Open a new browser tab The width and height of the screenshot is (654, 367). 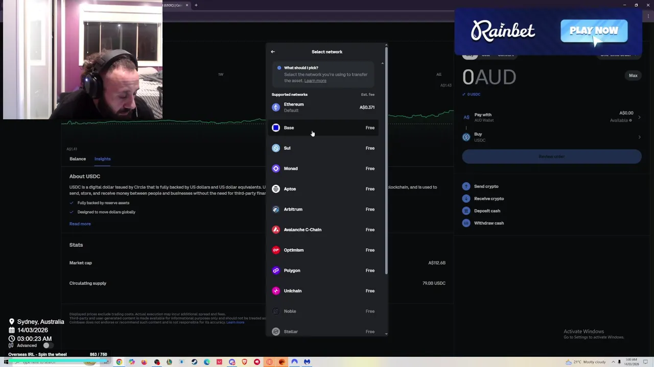click(196, 5)
